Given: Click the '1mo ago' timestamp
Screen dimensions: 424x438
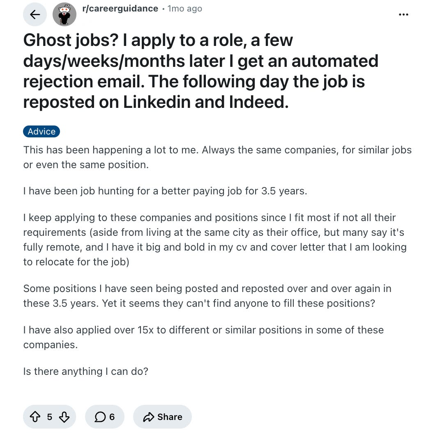Looking at the screenshot, I should click(x=185, y=9).
